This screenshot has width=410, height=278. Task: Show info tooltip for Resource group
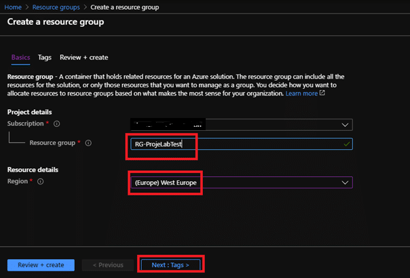pos(88,143)
